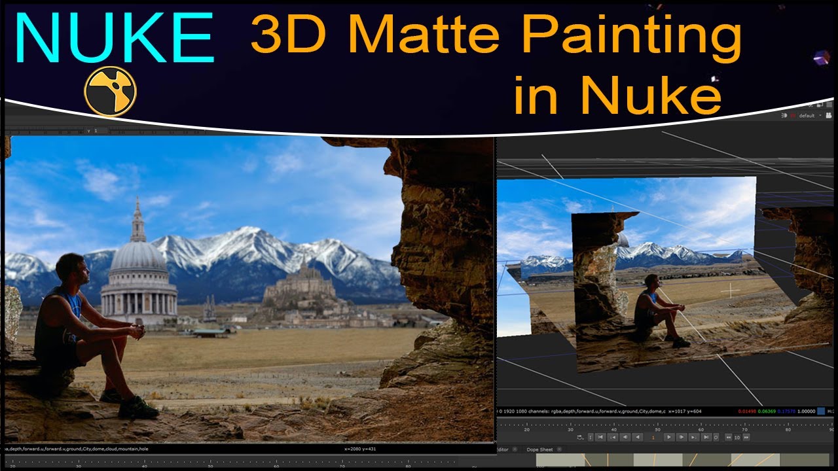Toggle the red render-camera icon in 3D viewer
The height and width of the screenshot is (471, 838).
pos(793,116)
